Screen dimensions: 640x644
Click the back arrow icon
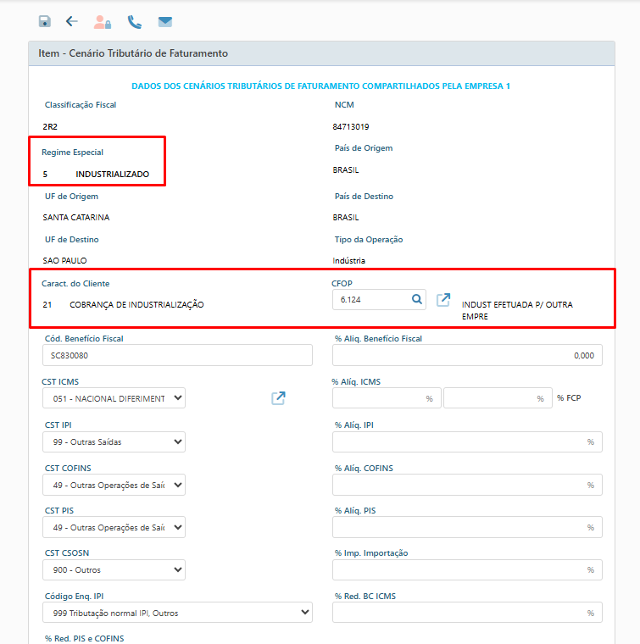72,22
